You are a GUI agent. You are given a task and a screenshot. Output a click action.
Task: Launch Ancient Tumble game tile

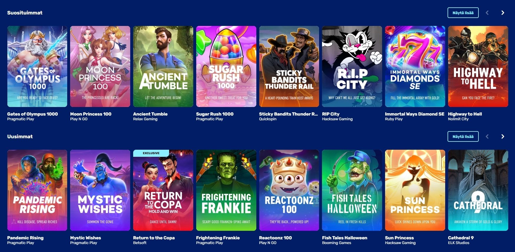(163, 66)
